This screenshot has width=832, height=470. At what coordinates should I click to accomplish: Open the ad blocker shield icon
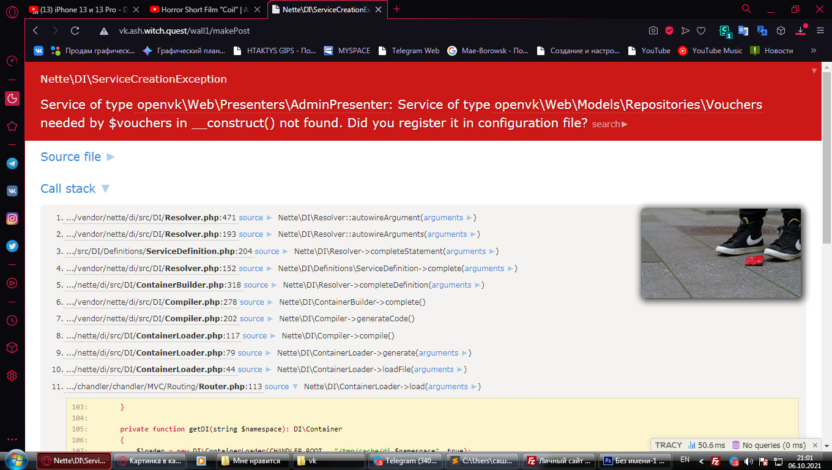click(x=669, y=31)
